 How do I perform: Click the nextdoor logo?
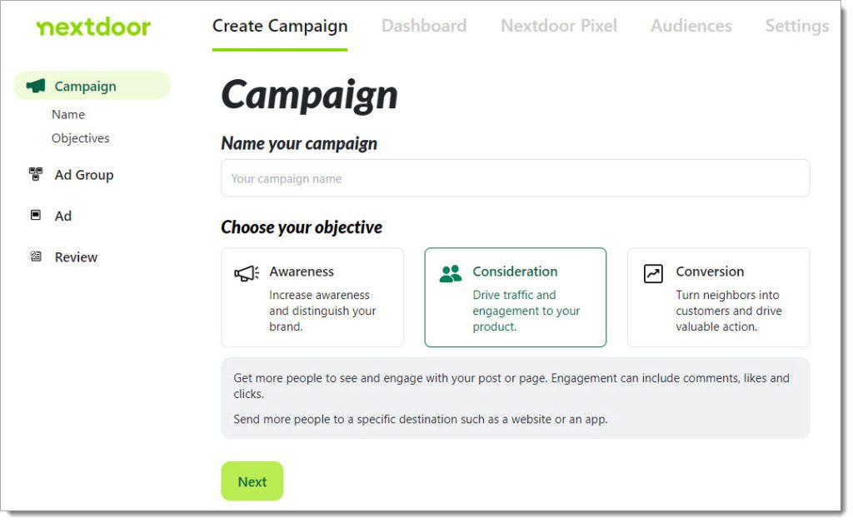pyautogui.click(x=94, y=26)
